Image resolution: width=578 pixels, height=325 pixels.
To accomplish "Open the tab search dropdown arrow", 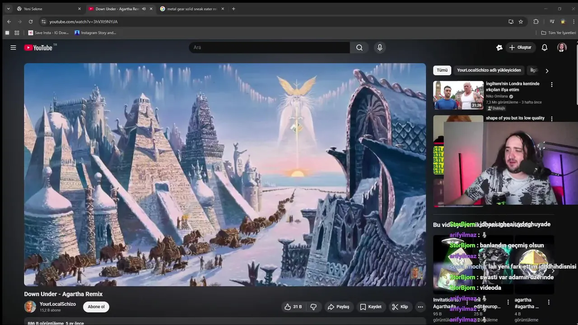I will 8,9.
